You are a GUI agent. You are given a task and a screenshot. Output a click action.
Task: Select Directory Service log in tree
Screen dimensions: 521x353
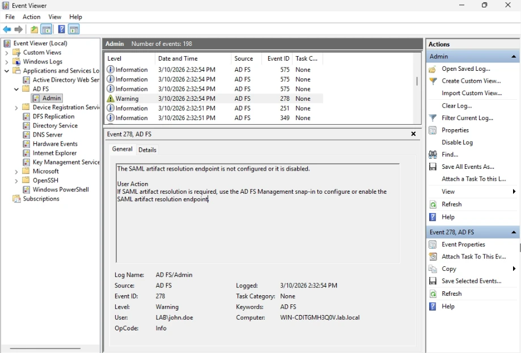55,126
